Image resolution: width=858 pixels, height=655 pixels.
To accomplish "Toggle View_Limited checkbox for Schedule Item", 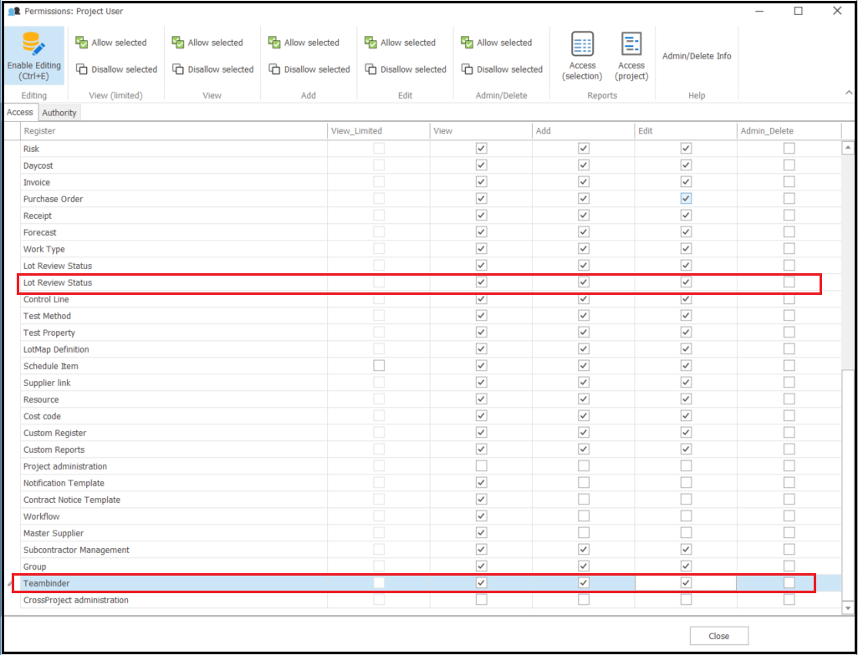I will (x=379, y=366).
